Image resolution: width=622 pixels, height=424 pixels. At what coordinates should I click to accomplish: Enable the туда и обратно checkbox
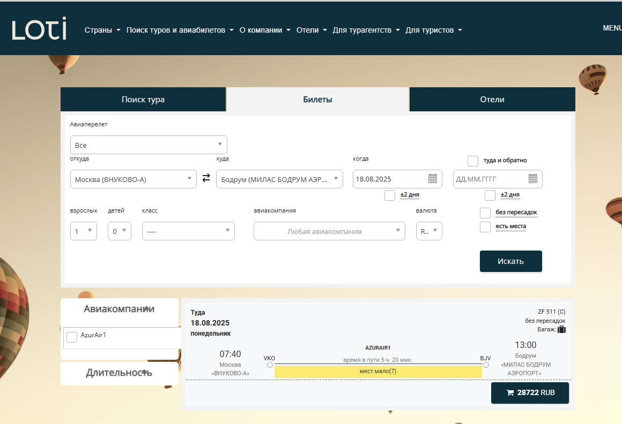tap(473, 161)
